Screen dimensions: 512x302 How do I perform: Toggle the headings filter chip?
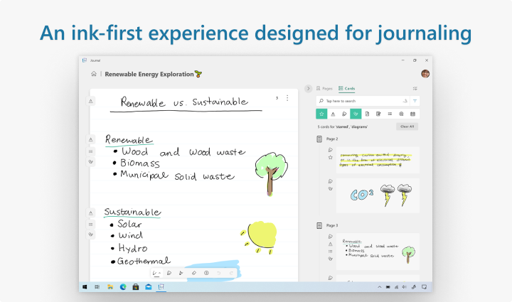pos(333,114)
